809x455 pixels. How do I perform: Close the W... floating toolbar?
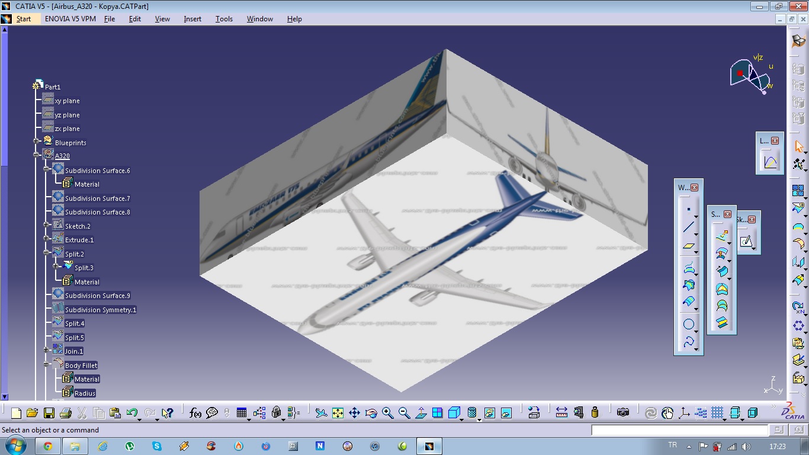(x=695, y=187)
